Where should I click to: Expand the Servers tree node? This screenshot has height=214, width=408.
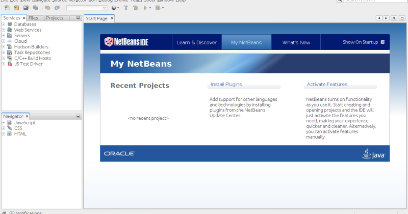click(x=4, y=35)
